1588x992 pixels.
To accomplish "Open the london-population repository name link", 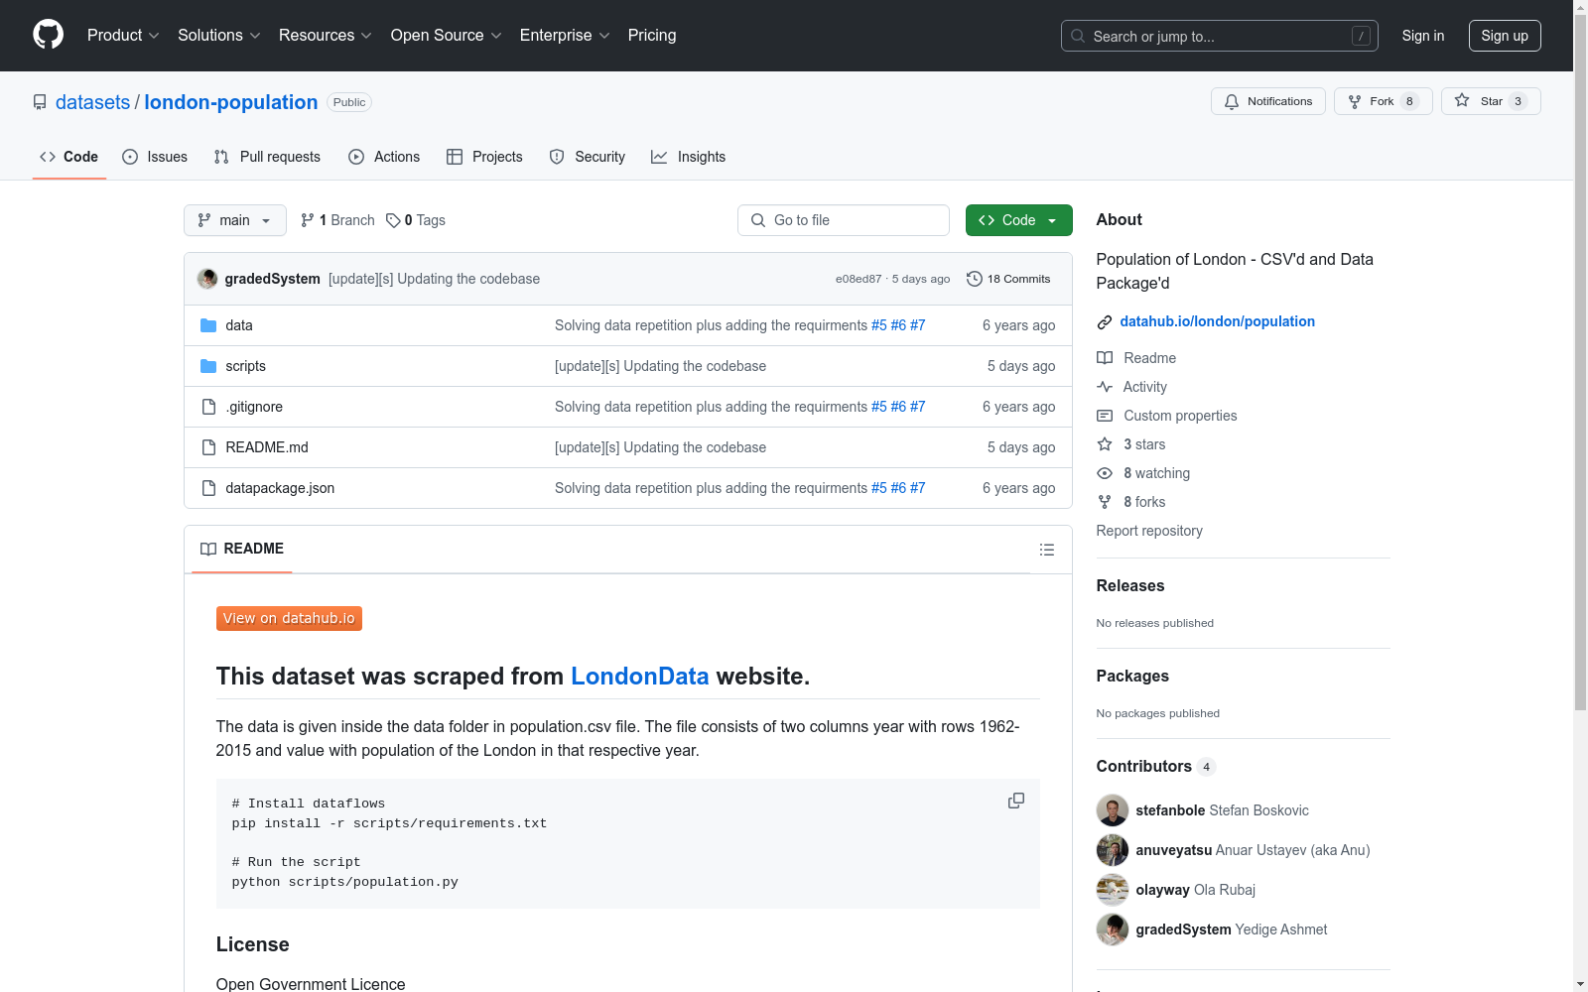I will tap(231, 102).
